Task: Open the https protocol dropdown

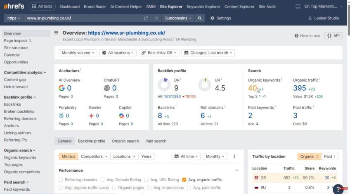Action: pyautogui.click(x=14, y=18)
